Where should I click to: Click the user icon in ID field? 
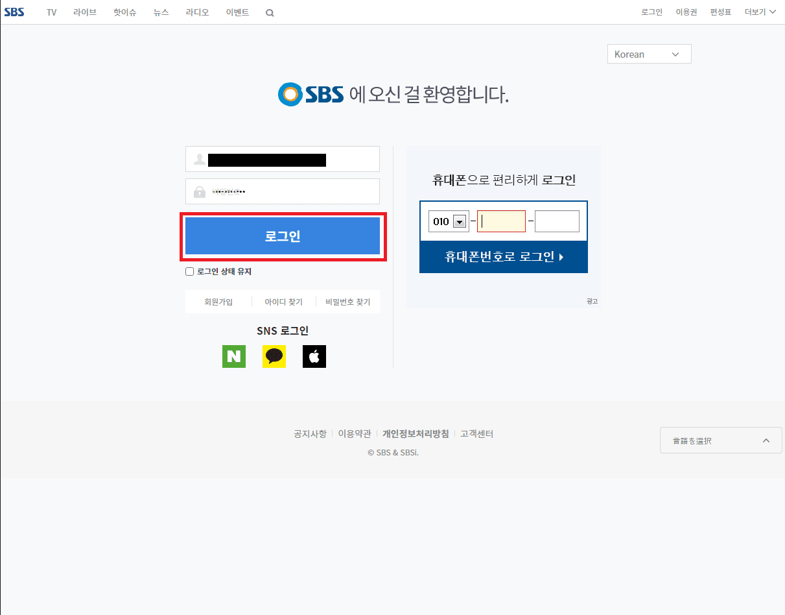pos(200,159)
